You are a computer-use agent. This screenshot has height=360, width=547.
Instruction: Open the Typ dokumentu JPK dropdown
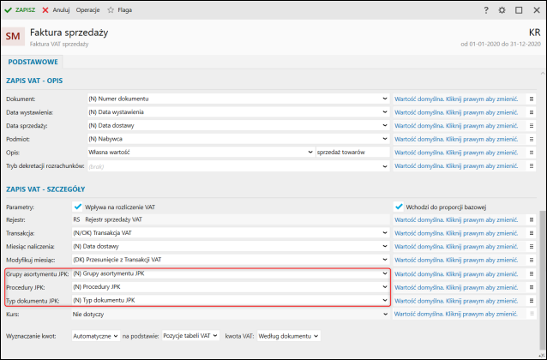(385, 301)
